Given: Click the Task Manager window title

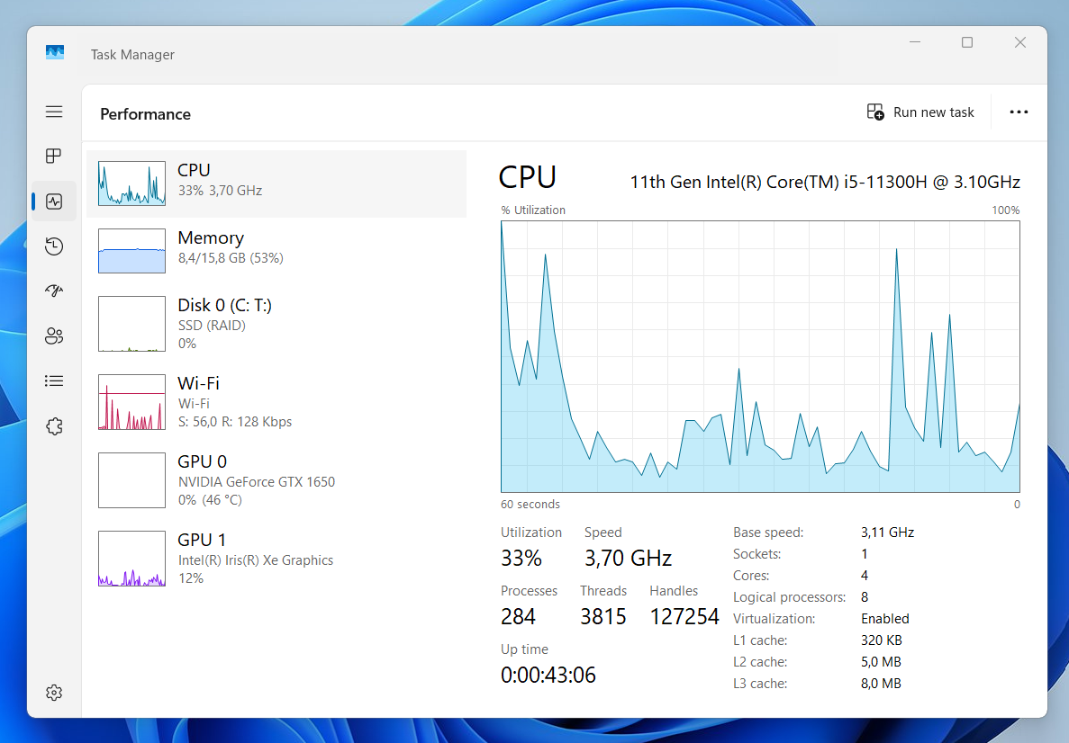Looking at the screenshot, I should (x=132, y=55).
